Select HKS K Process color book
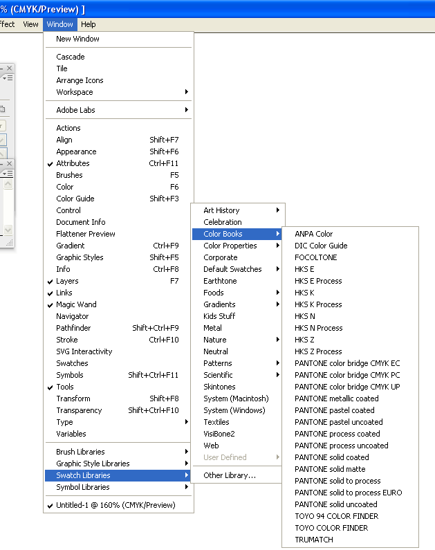This screenshot has height=550, width=435. [x=350, y=304]
